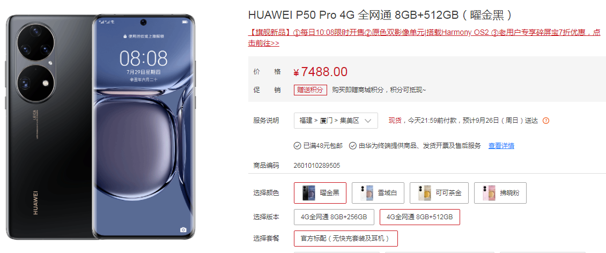Click the Huawei-provided service checkmark icon
Viewport: 606px width, 253px height.
tap(352, 146)
